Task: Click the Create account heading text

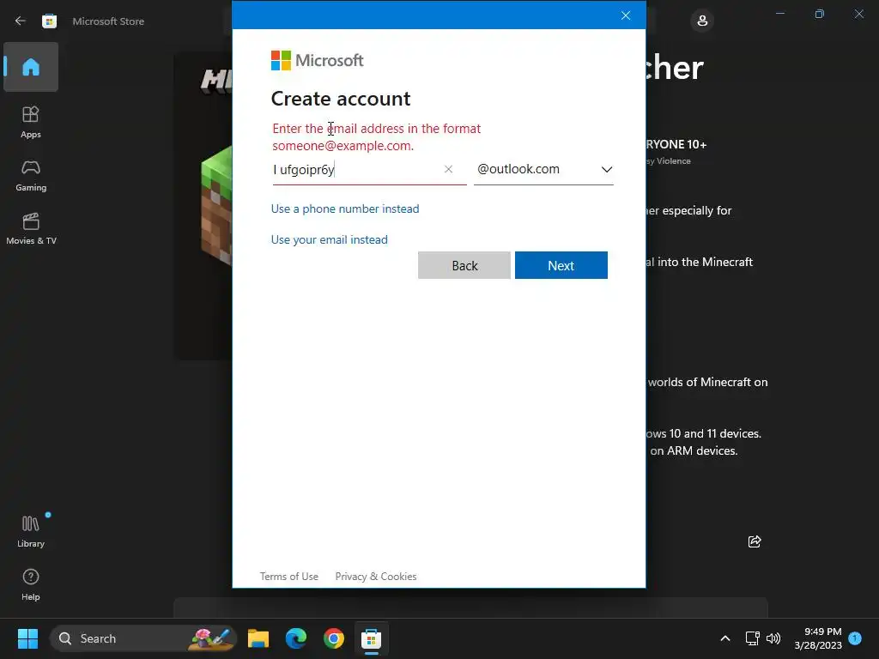Action: pos(341,99)
